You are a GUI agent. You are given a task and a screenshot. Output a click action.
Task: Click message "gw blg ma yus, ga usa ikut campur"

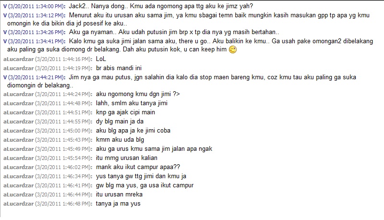pyautogui.click(x=145, y=185)
